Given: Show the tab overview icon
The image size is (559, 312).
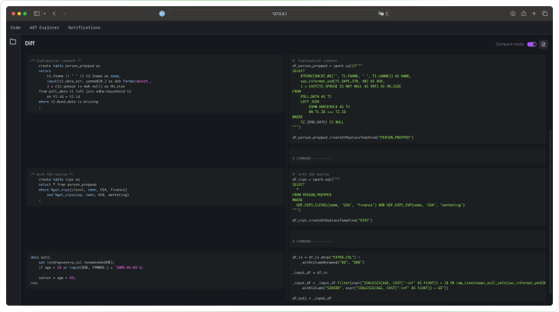Looking at the screenshot, I should (545, 14).
